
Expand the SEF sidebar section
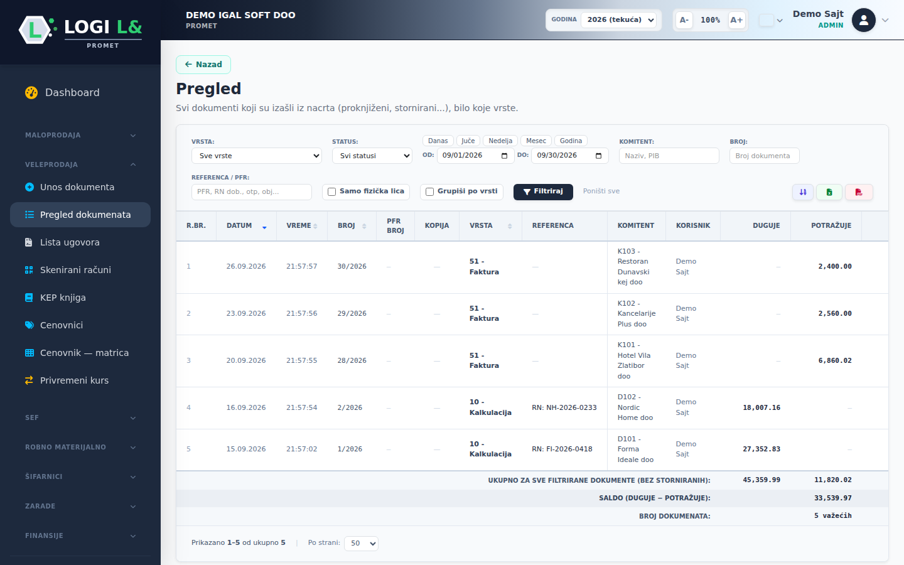[80, 417]
